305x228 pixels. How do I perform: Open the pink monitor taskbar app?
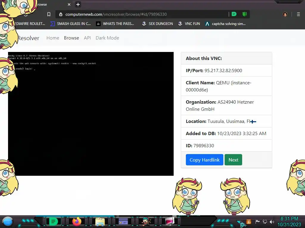(x=169, y=221)
